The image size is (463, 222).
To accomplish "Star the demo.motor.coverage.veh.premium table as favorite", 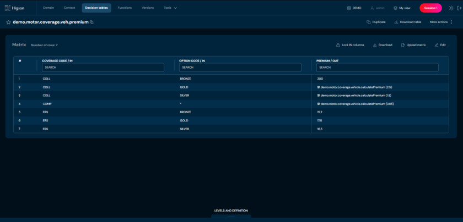I will click(x=8, y=22).
